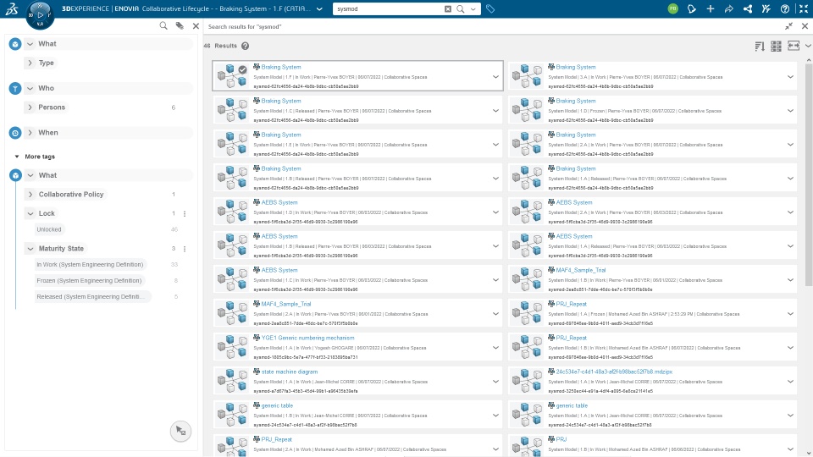Open results help question icon
Viewport: 813px width, 457px height.
(246, 46)
